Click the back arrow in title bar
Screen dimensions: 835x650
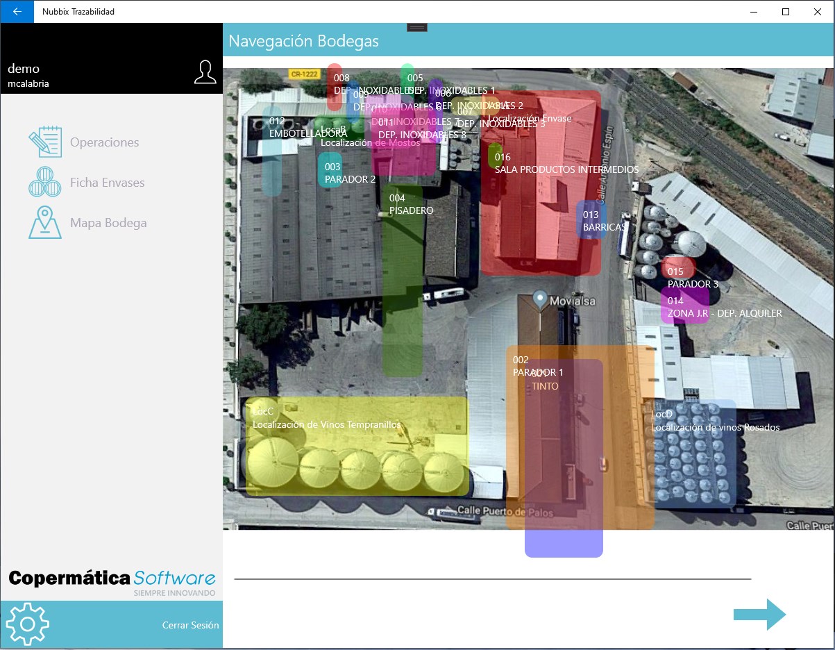pos(17,12)
